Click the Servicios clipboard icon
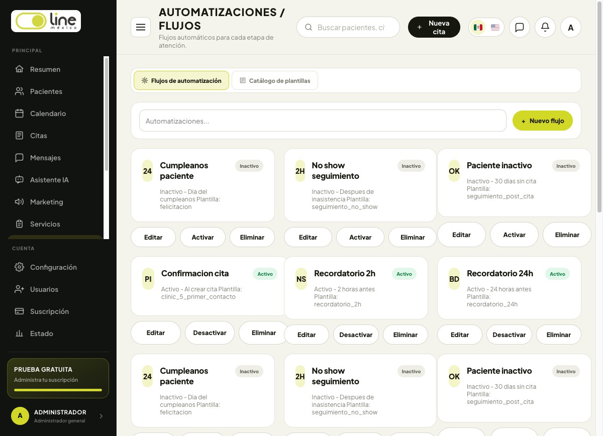The height and width of the screenshot is (436, 603). tap(19, 224)
